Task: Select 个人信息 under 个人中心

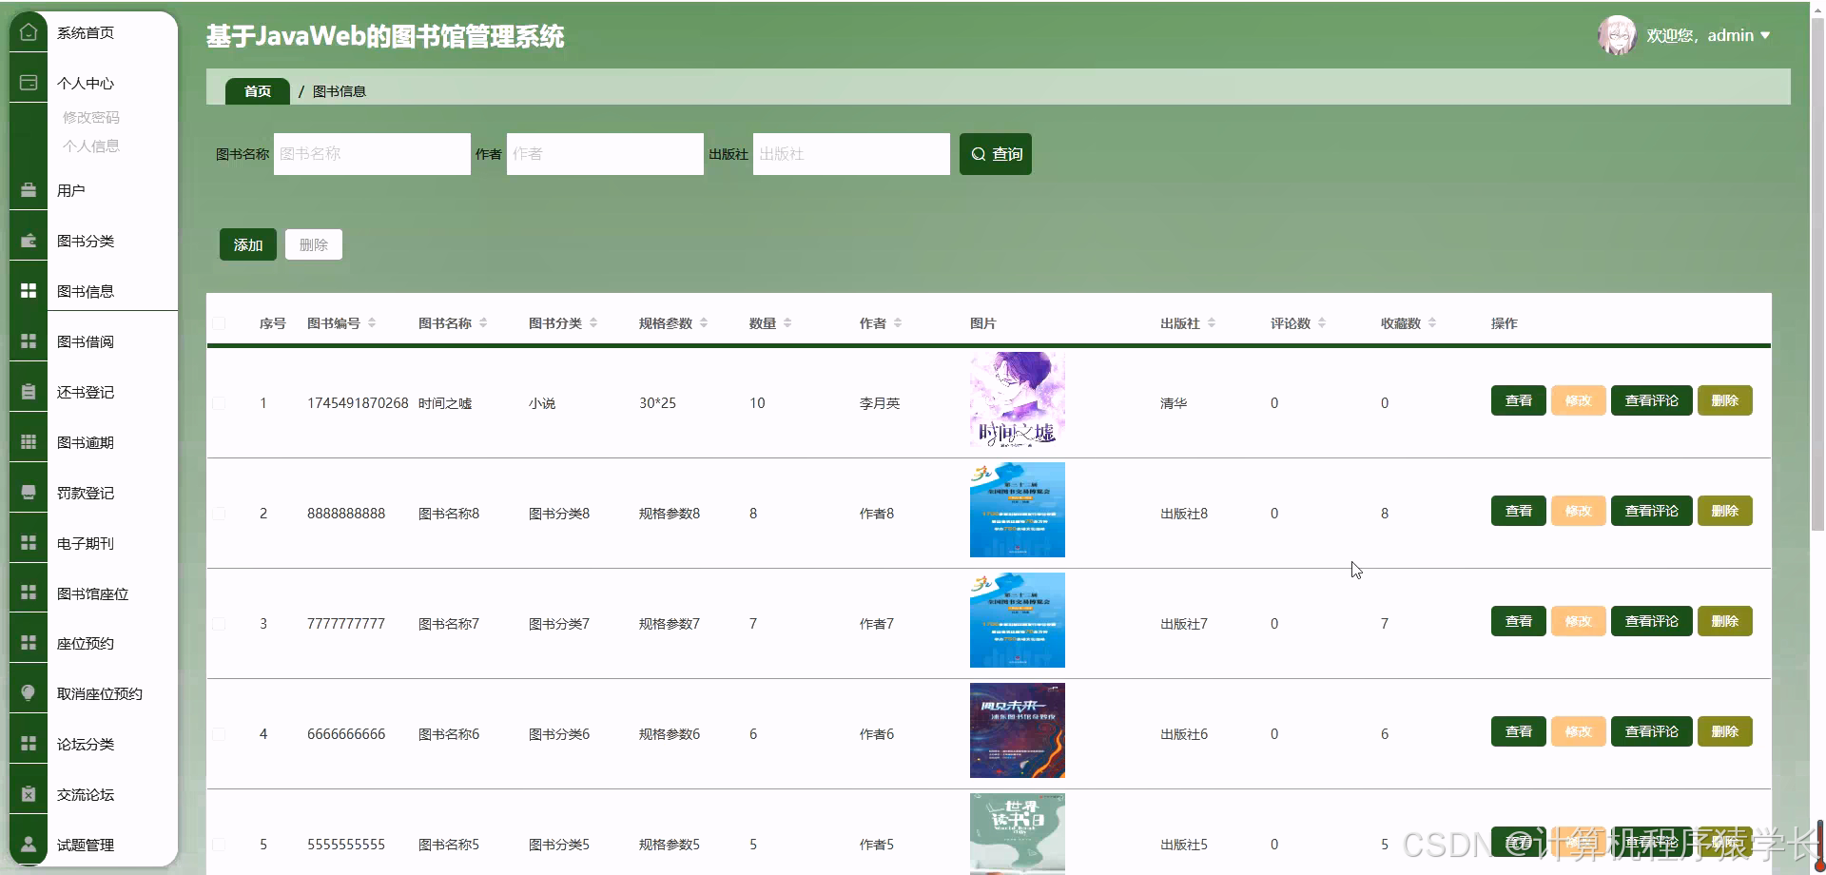Action: tap(91, 146)
